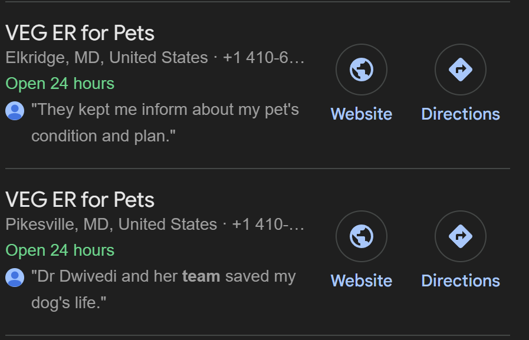
Task: Click the reviewer avatar beside the "Dr Dwivedi" review
Action: 15,277
